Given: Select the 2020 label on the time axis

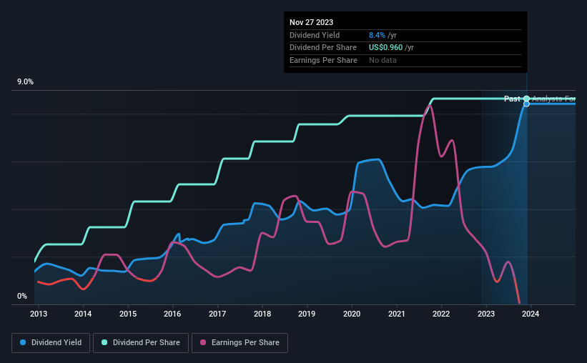Looking at the screenshot, I should pos(352,314).
